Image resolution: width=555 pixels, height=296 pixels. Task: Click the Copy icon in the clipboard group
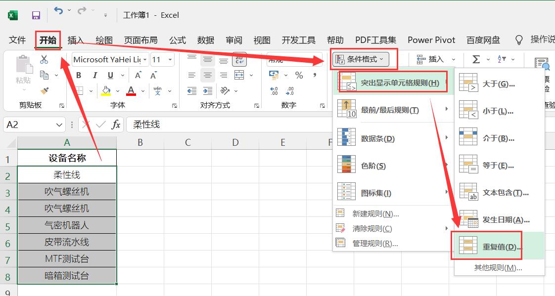tap(44, 75)
